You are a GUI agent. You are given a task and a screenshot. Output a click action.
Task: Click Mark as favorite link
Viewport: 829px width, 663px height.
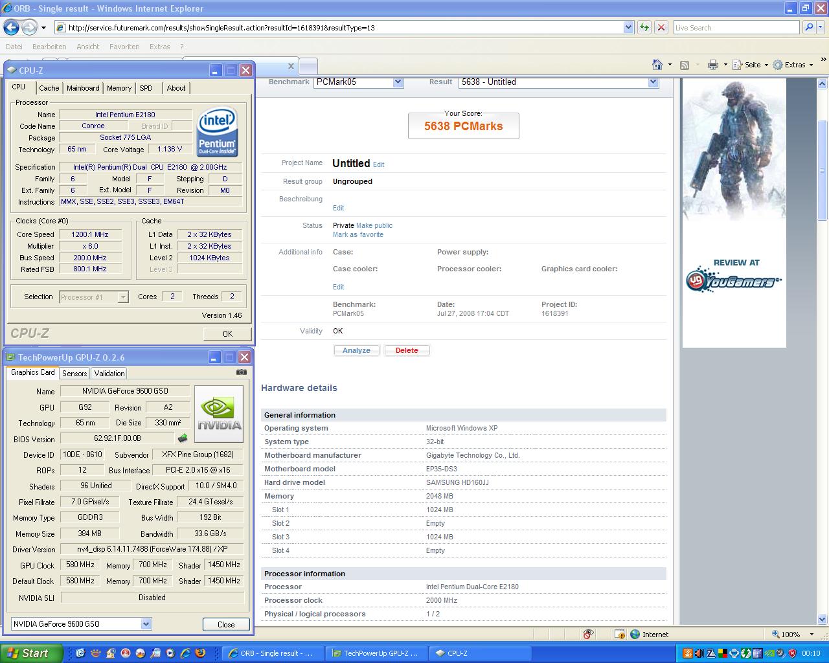pos(358,234)
